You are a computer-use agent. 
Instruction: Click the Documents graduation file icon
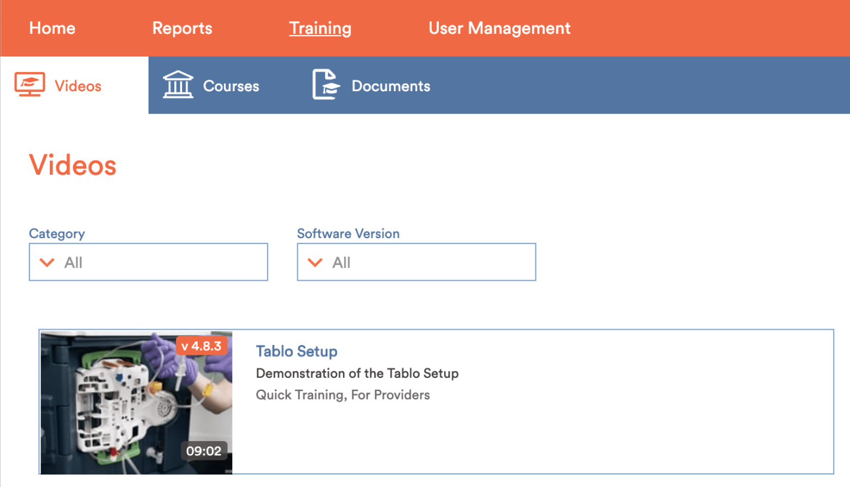coord(326,85)
